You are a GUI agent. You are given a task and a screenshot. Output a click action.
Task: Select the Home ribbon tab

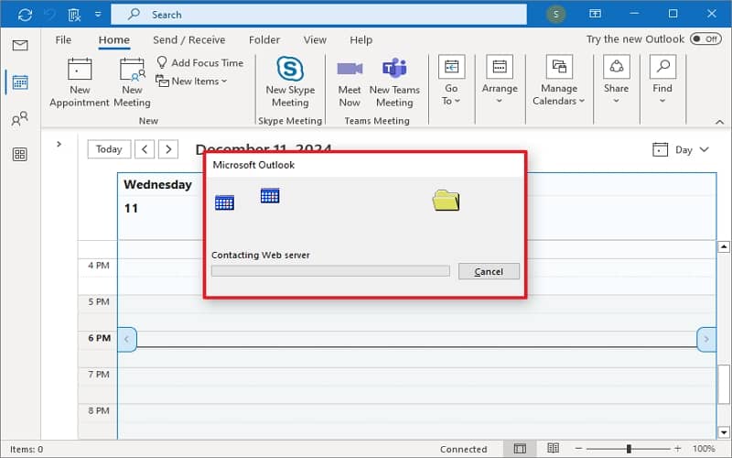point(113,39)
